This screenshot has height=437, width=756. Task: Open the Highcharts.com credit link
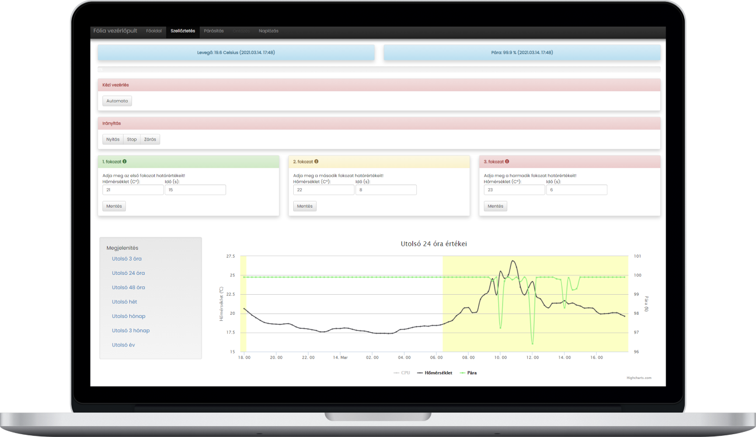639,378
